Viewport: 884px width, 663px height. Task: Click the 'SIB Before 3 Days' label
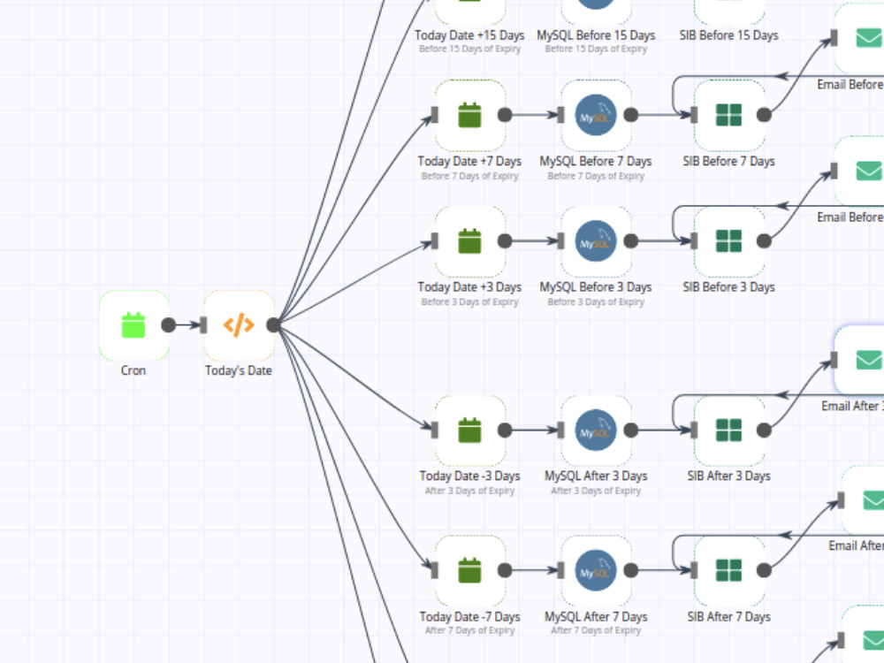click(x=729, y=287)
